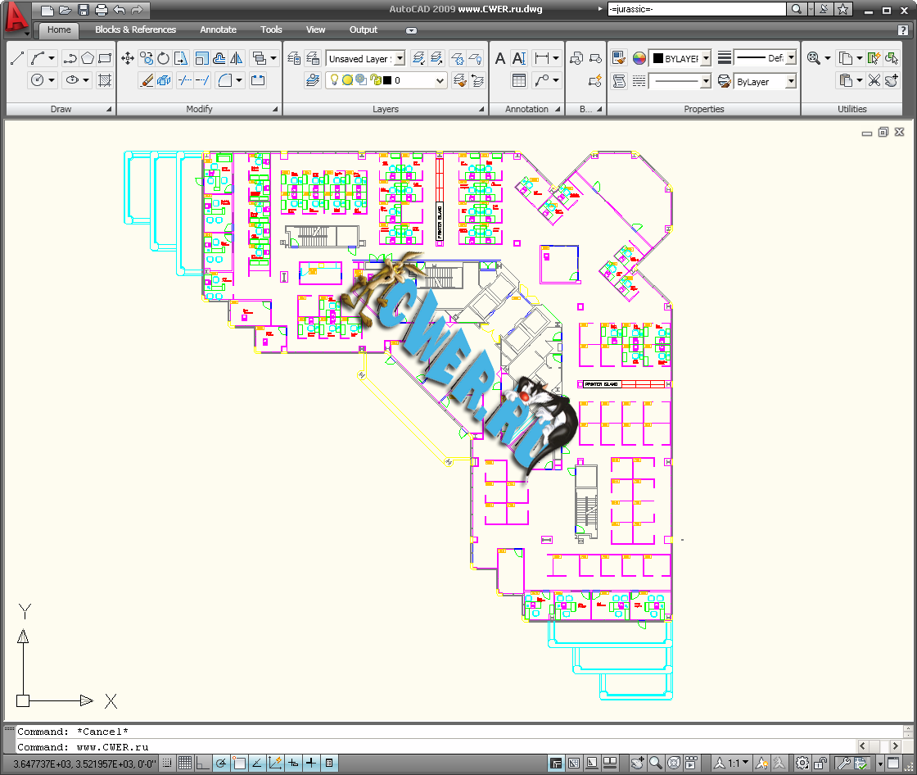Image resolution: width=917 pixels, height=775 pixels.
Task: Toggle Snap mode in the status bar
Action: (x=167, y=762)
